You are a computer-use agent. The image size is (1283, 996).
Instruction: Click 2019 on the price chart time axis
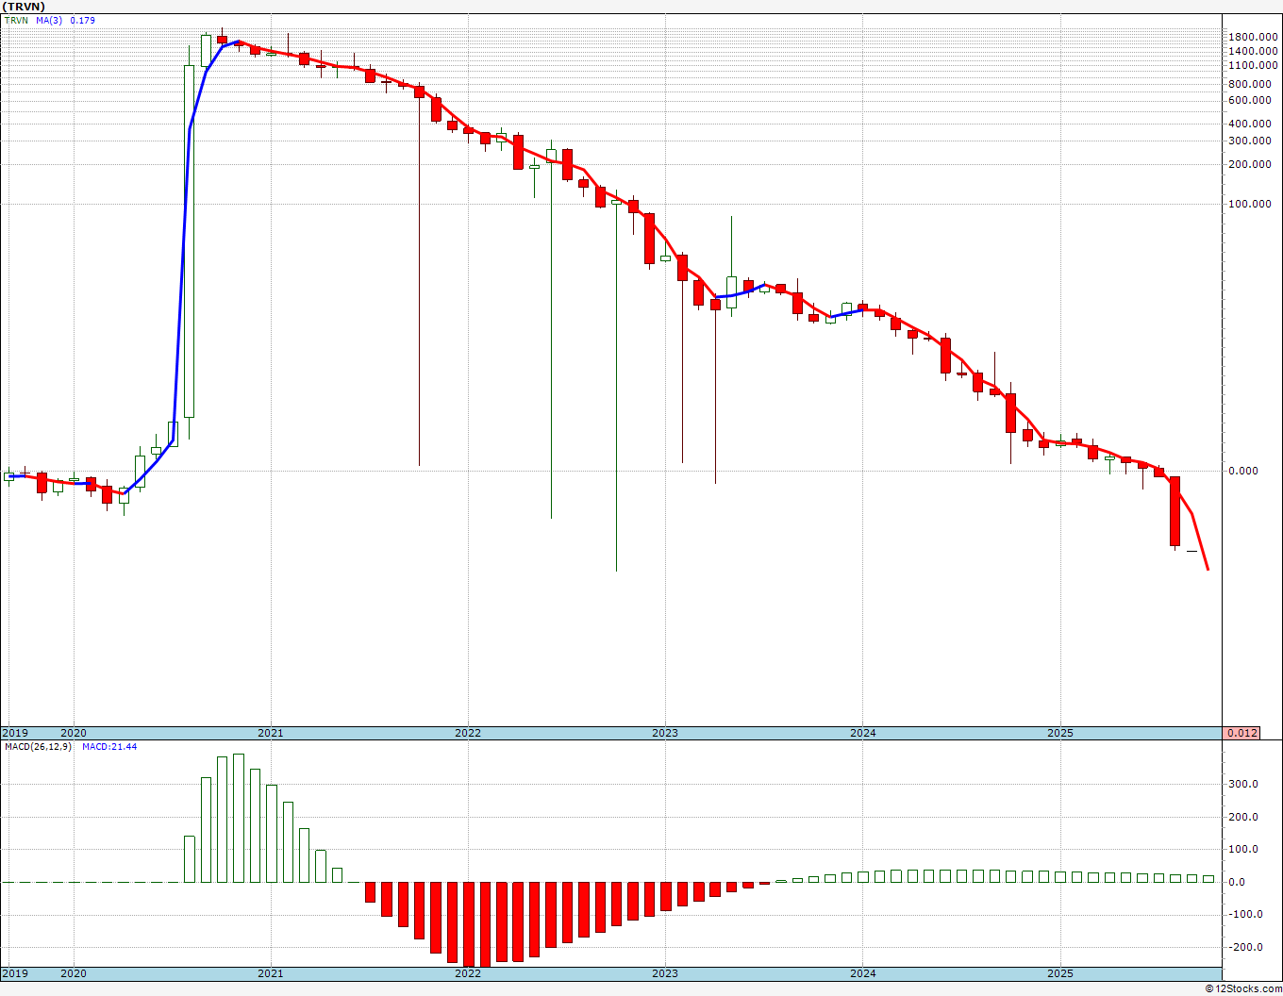click(x=14, y=733)
